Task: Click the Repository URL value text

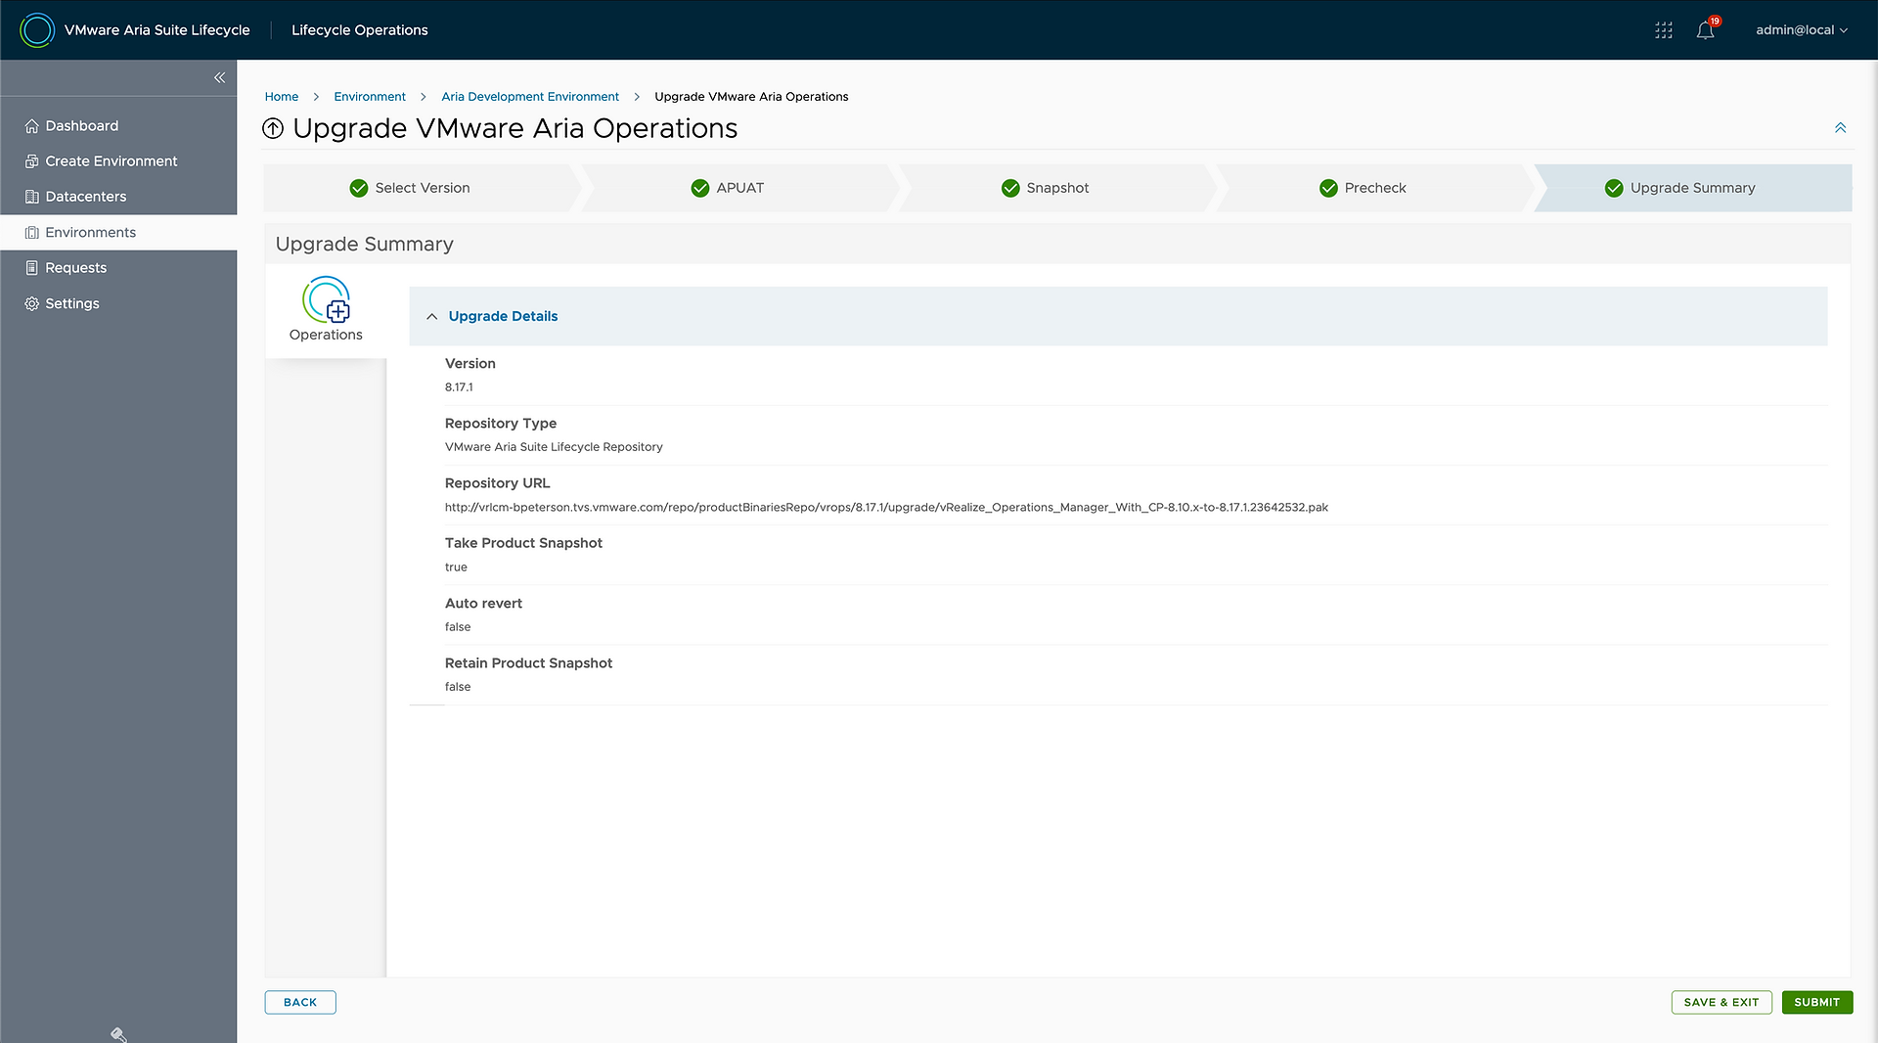Action: click(886, 508)
